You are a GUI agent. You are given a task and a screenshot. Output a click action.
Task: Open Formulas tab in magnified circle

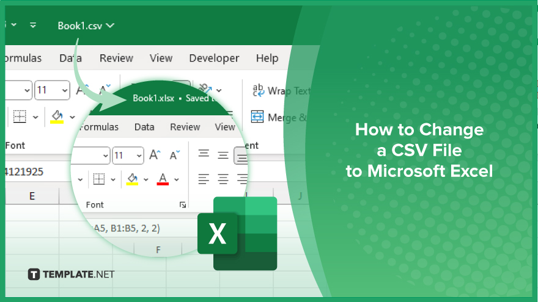click(x=99, y=127)
